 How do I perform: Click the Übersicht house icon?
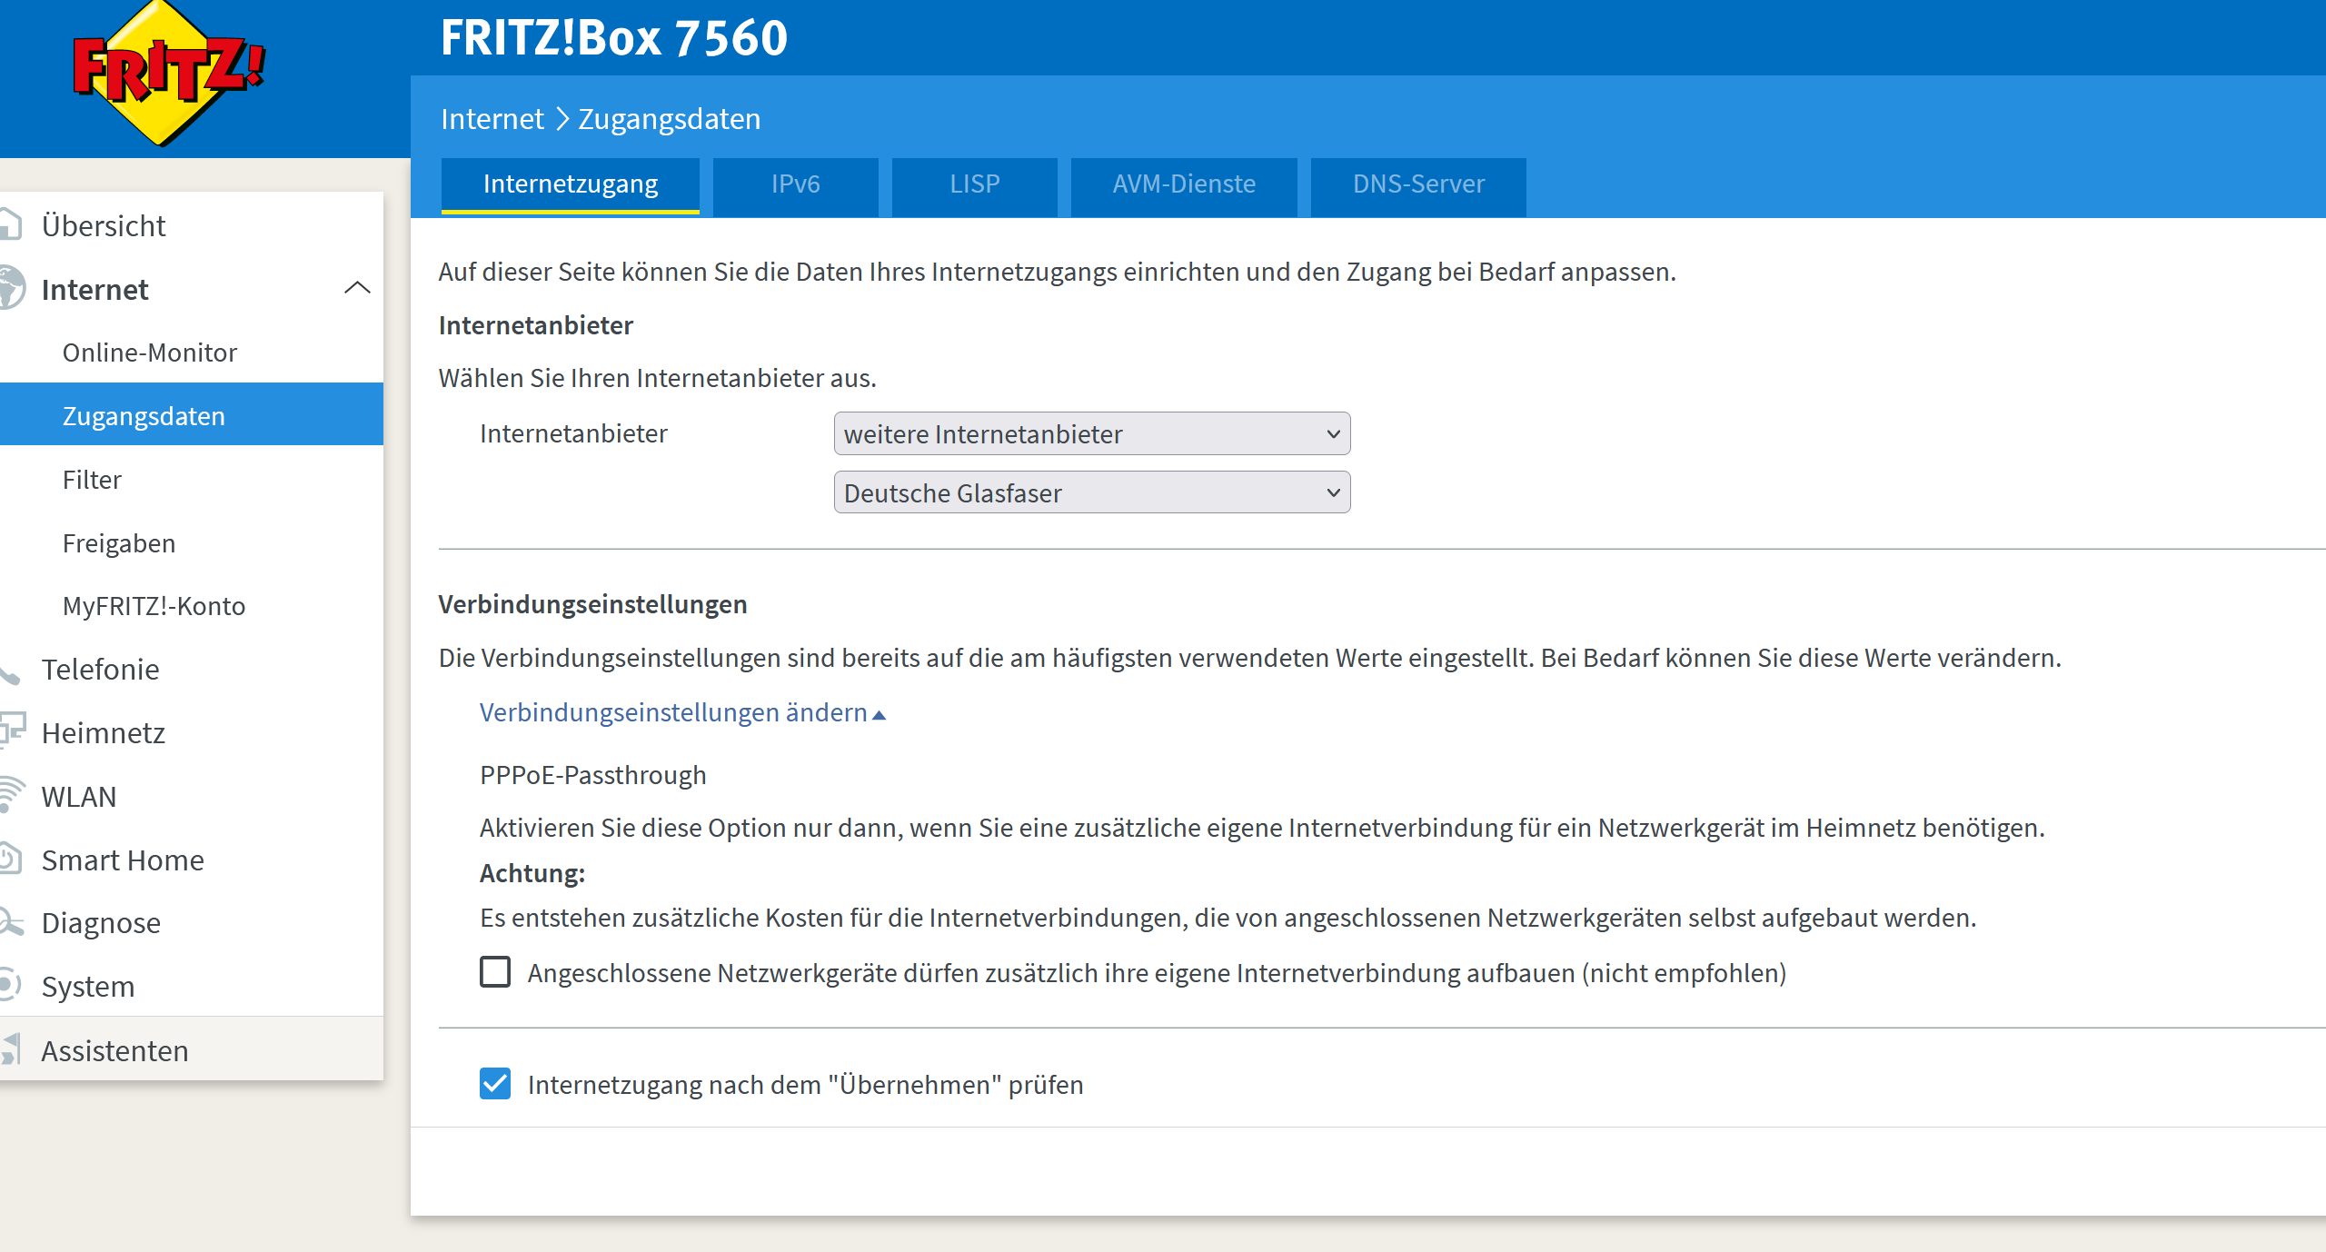(x=10, y=224)
